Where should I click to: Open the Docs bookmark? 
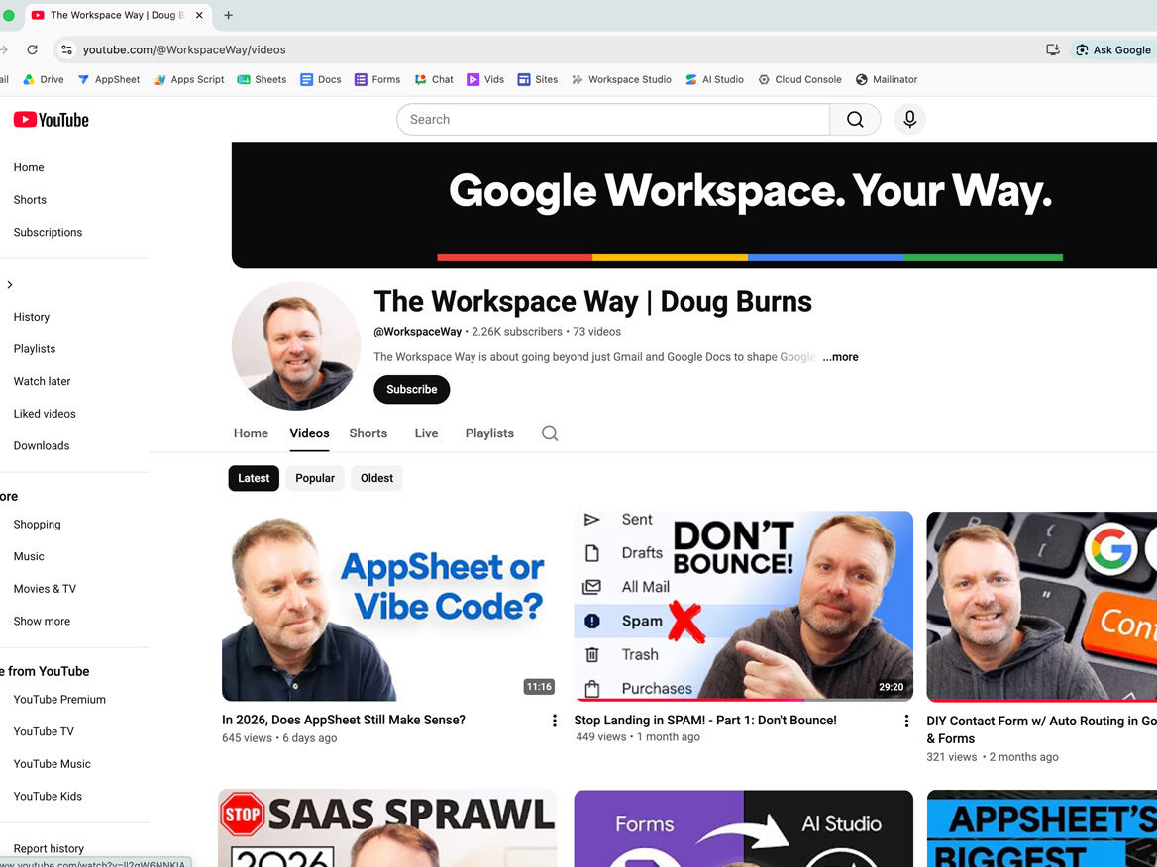[x=321, y=79]
